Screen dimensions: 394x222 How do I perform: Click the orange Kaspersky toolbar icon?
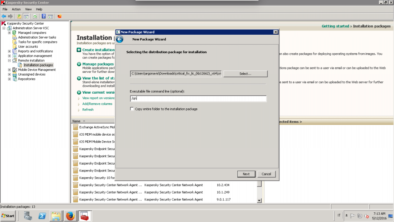[x=60, y=16]
